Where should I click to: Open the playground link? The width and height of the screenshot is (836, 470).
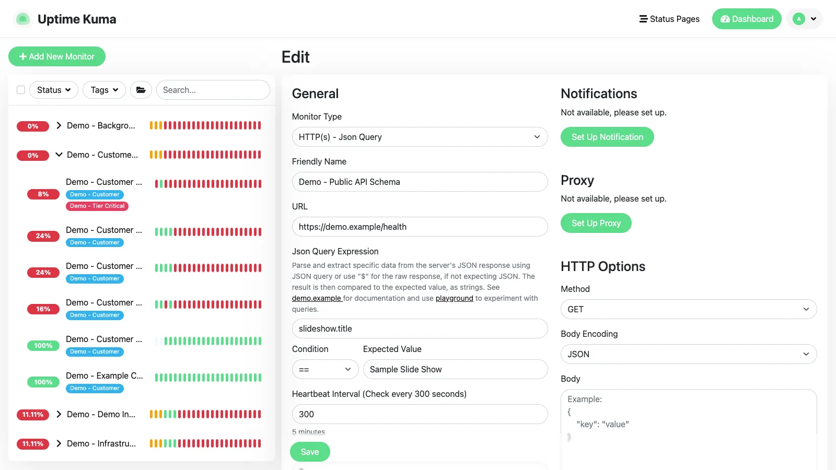455,298
